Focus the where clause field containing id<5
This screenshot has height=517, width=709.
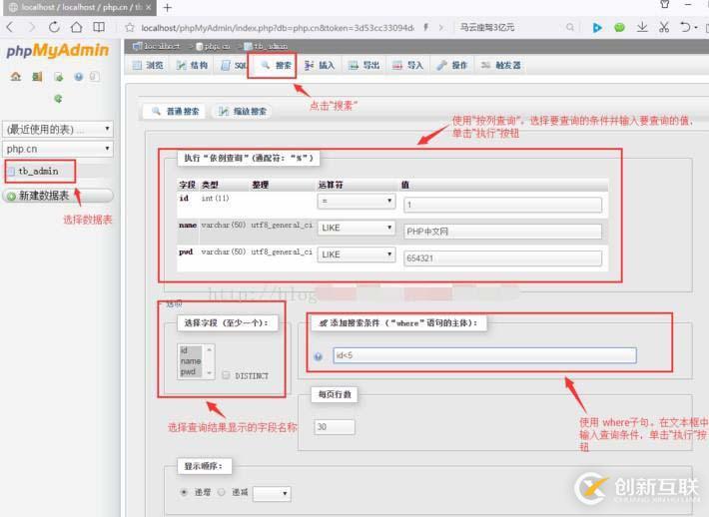pos(484,355)
